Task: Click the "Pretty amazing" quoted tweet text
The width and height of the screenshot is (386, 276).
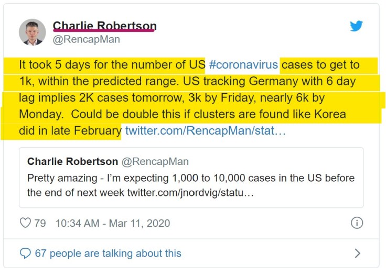Action: 191,178
